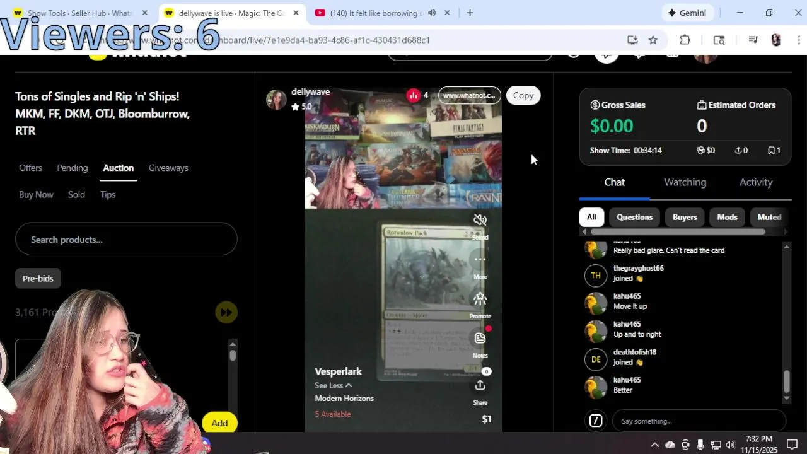Select the Chat tab
This screenshot has height=454, width=807.
click(x=615, y=182)
